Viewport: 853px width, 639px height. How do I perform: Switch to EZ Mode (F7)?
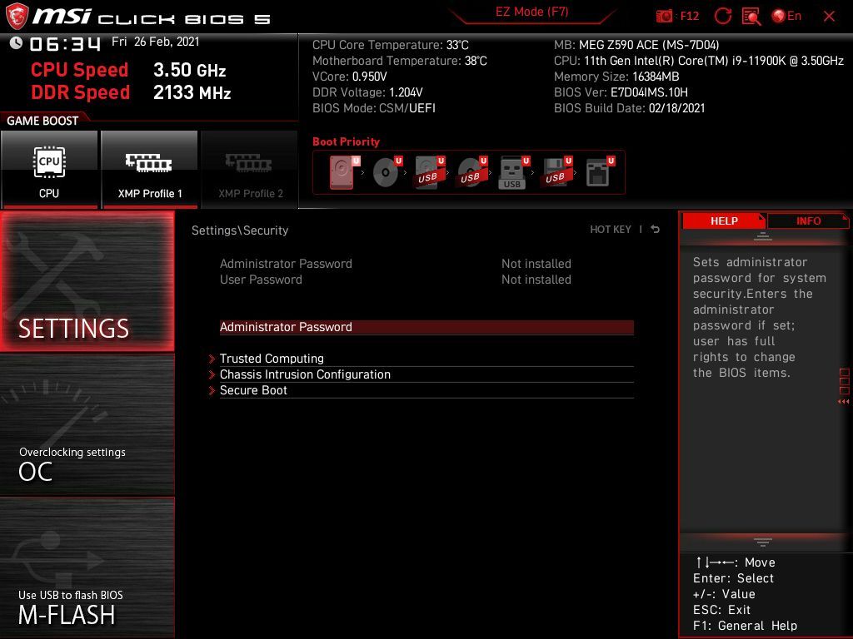pos(531,12)
